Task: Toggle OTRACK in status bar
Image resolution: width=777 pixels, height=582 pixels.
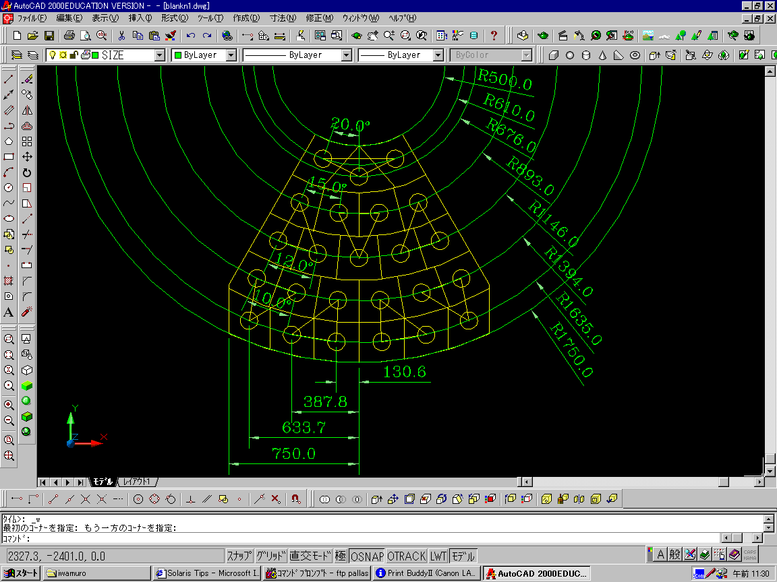Action: (x=406, y=556)
